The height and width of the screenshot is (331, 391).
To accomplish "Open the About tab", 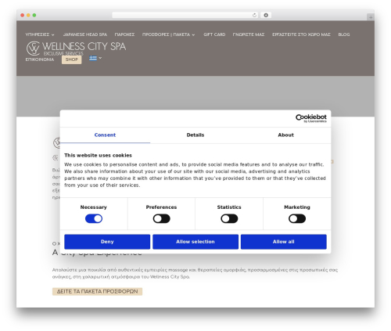I will (285, 135).
